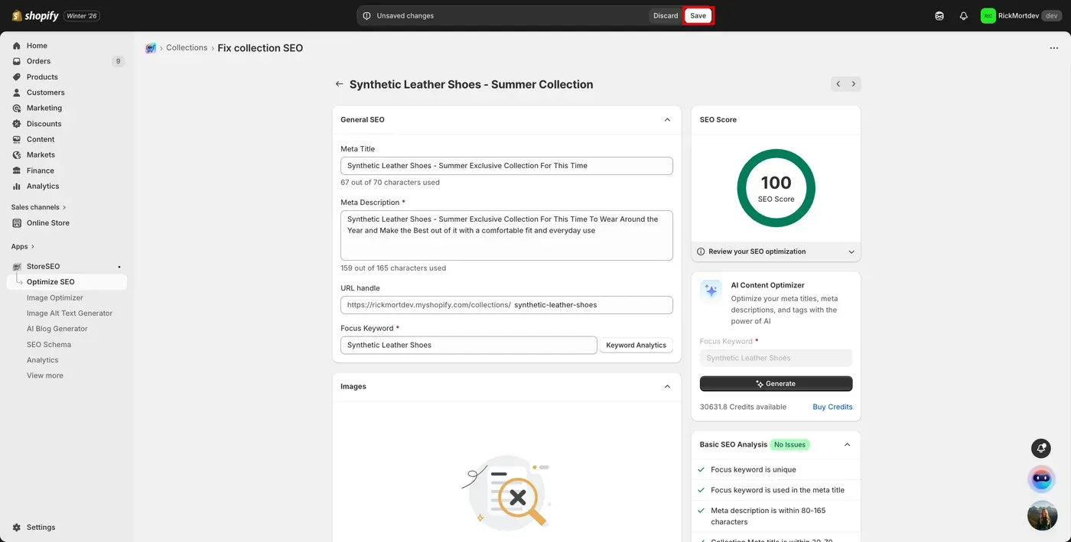
Task: Click the SEO Score 100 ring
Action: [776, 188]
